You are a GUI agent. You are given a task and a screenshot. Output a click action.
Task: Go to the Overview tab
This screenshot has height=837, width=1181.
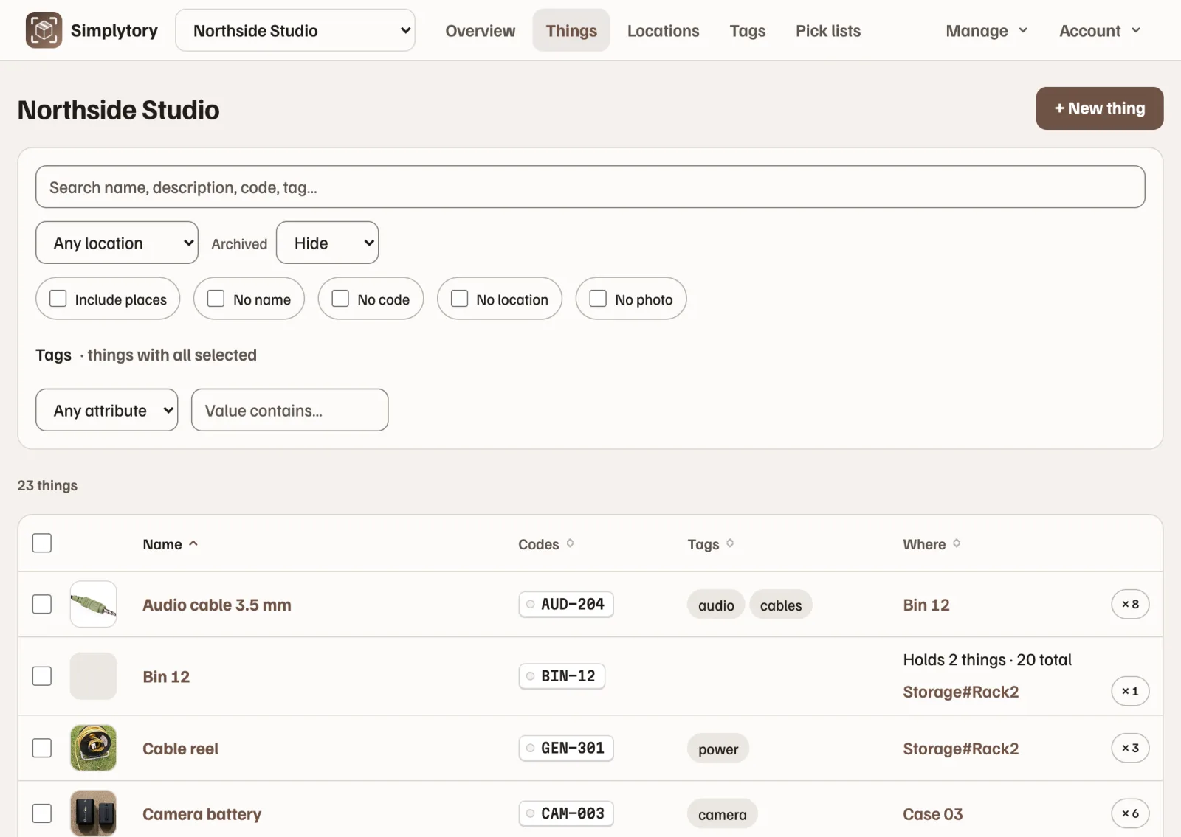click(x=481, y=30)
